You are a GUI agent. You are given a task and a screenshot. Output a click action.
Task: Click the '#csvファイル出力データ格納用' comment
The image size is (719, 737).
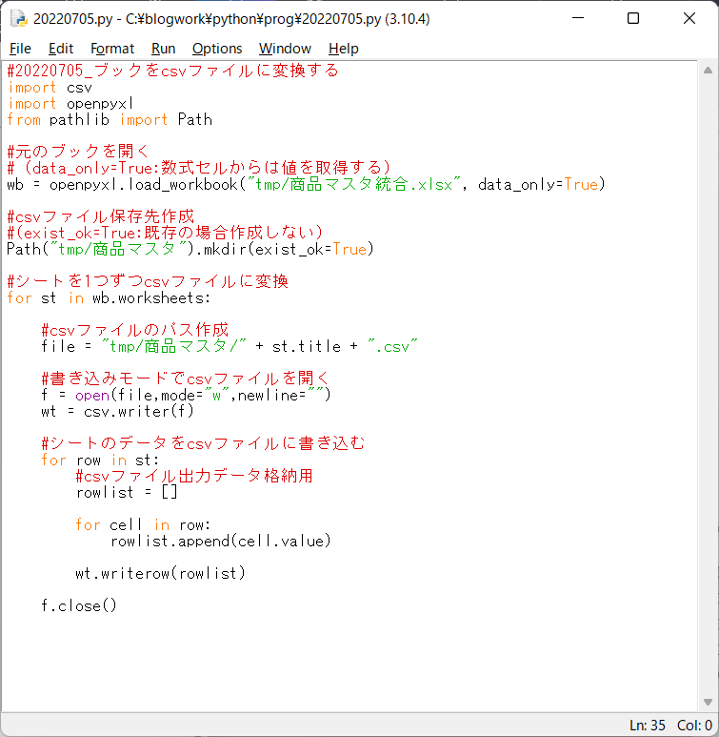(x=194, y=476)
